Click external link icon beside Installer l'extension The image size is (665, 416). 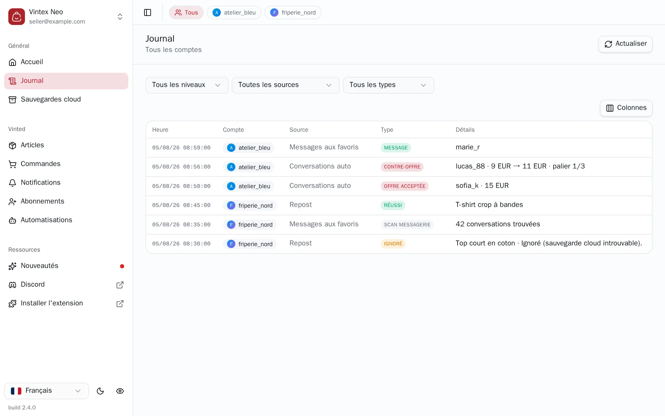[120, 304]
